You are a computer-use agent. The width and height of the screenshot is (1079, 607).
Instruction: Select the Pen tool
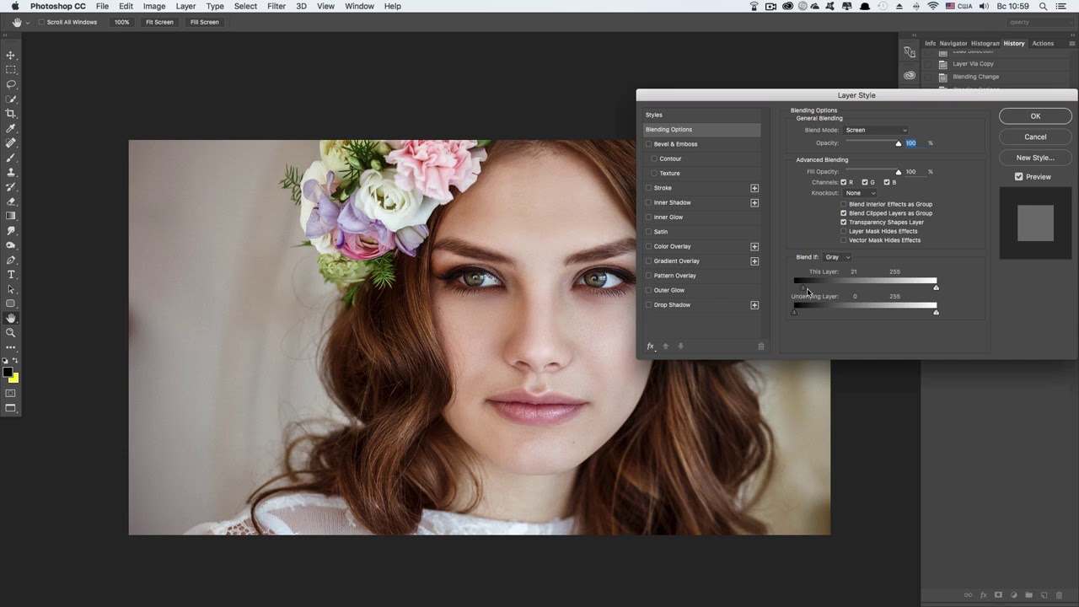click(11, 260)
